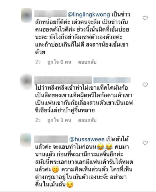This screenshot has width=156, height=192.
Task: Click the 2ว timestamp beside ถูกใจ 6 คน
Action: coord(38,62)
